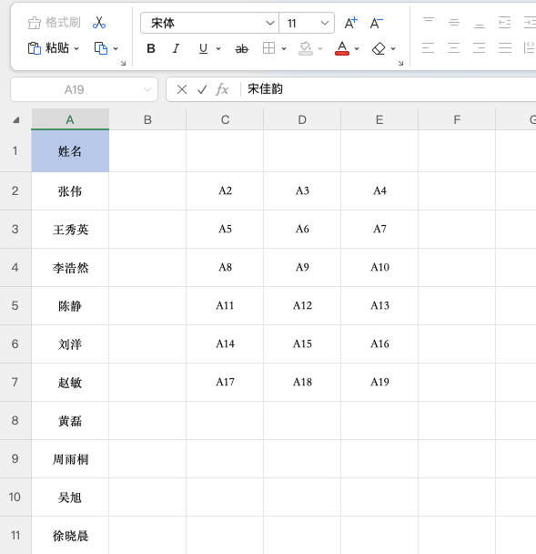Click cell containing 陈静
This screenshot has width=536, height=554.
tap(70, 306)
